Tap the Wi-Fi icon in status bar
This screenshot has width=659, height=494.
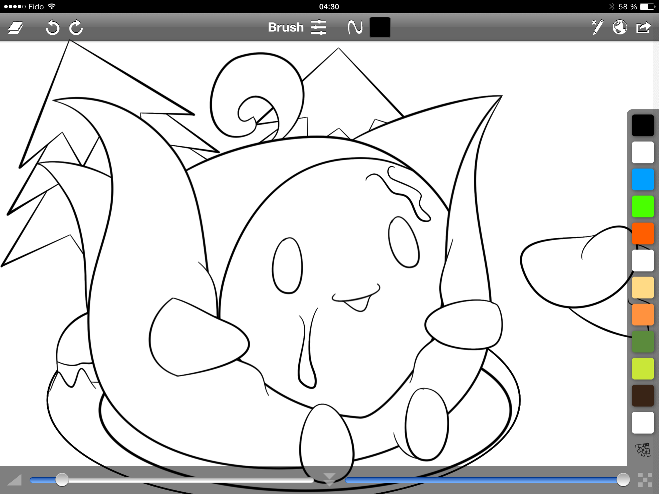[51, 6]
